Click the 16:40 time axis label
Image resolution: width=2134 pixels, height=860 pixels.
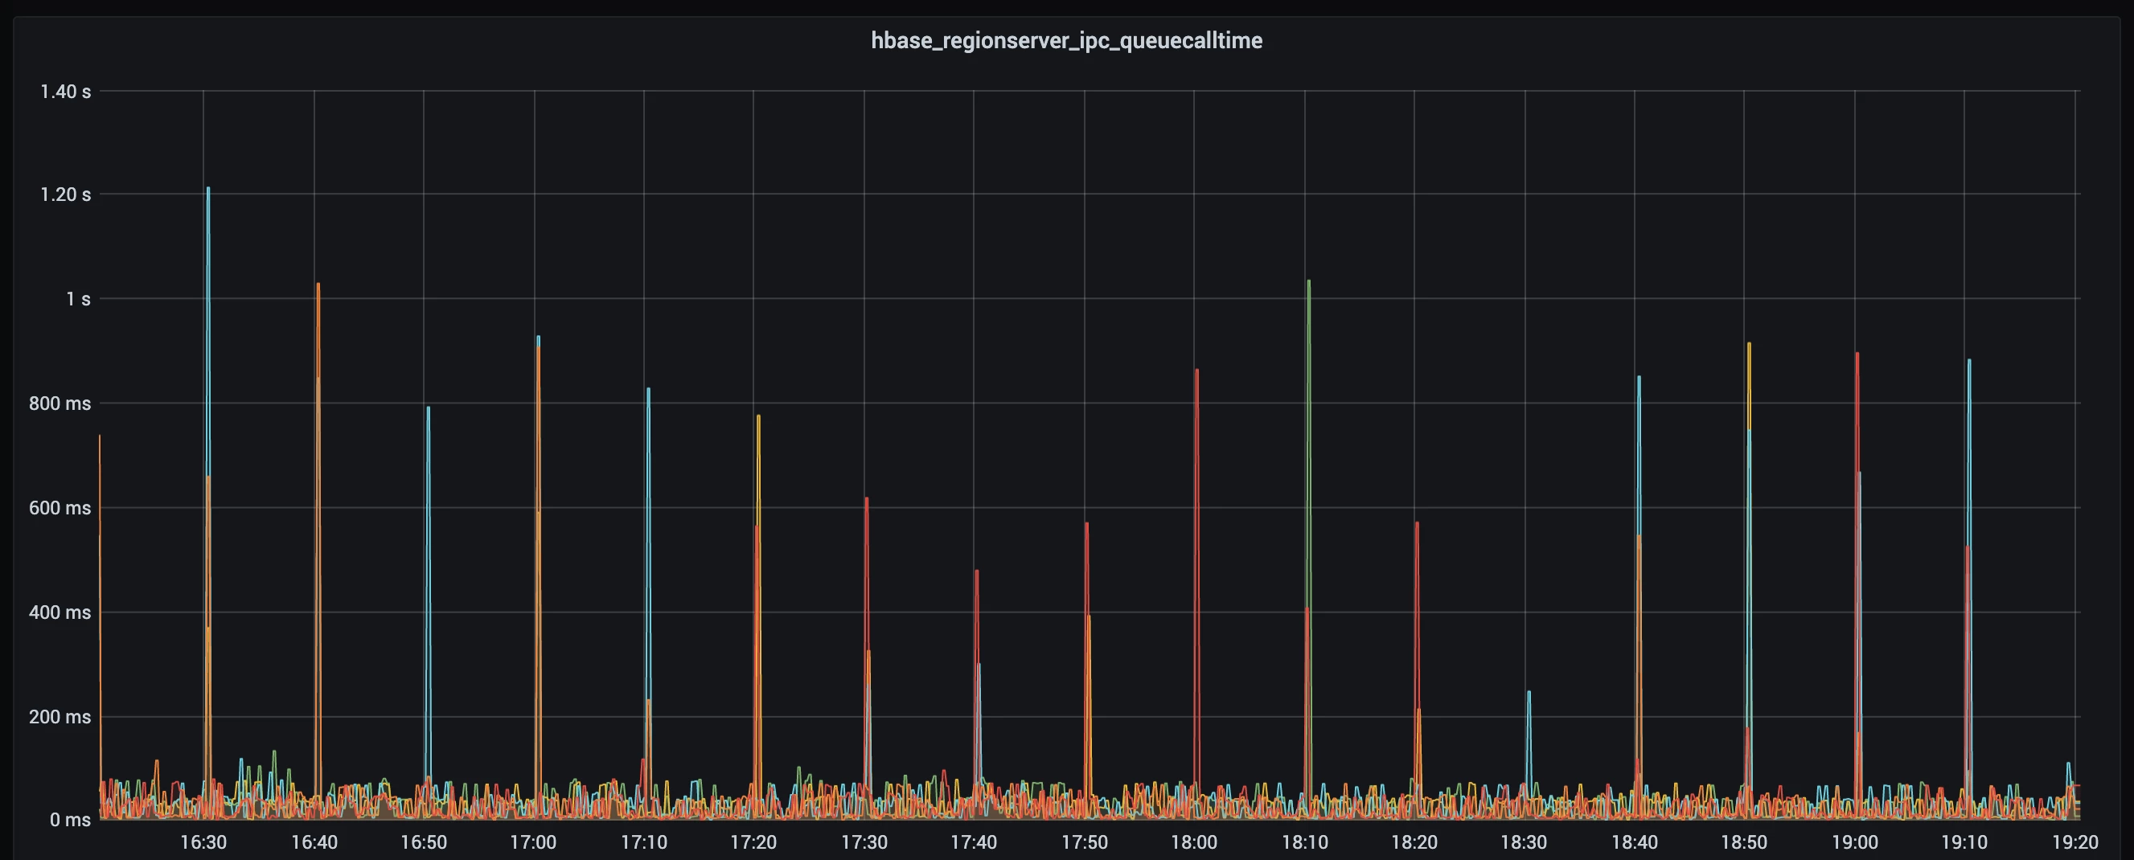[314, 842]
